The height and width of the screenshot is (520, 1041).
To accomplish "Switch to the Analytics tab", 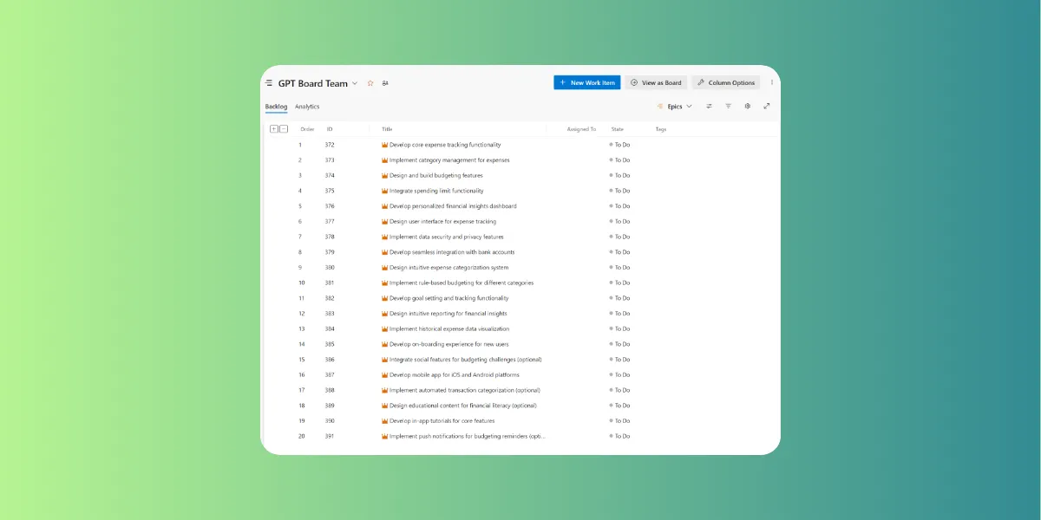I will (307, 107).
